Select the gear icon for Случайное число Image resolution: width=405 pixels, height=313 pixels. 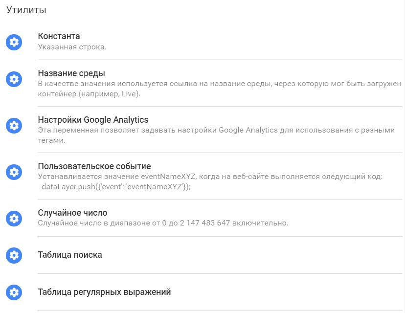click(14, 219)
